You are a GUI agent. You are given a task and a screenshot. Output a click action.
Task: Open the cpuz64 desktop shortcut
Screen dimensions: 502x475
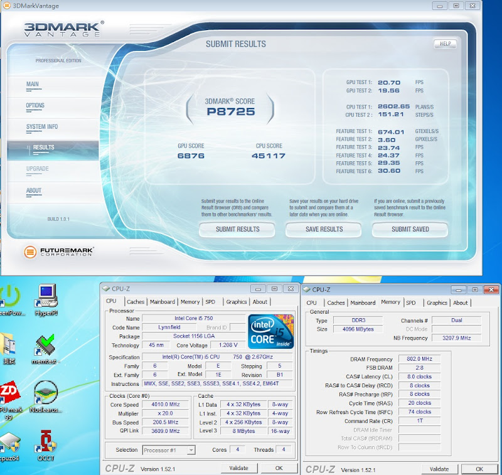click(9, 447)
